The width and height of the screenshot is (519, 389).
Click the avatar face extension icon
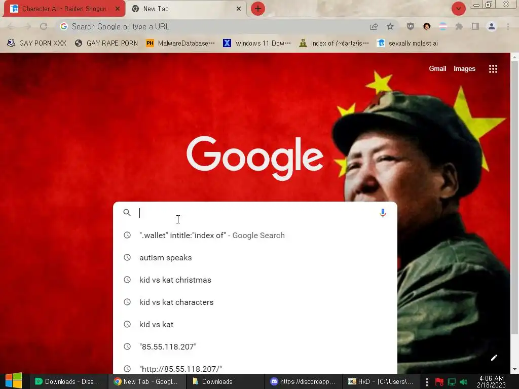(x=427, y=26)
